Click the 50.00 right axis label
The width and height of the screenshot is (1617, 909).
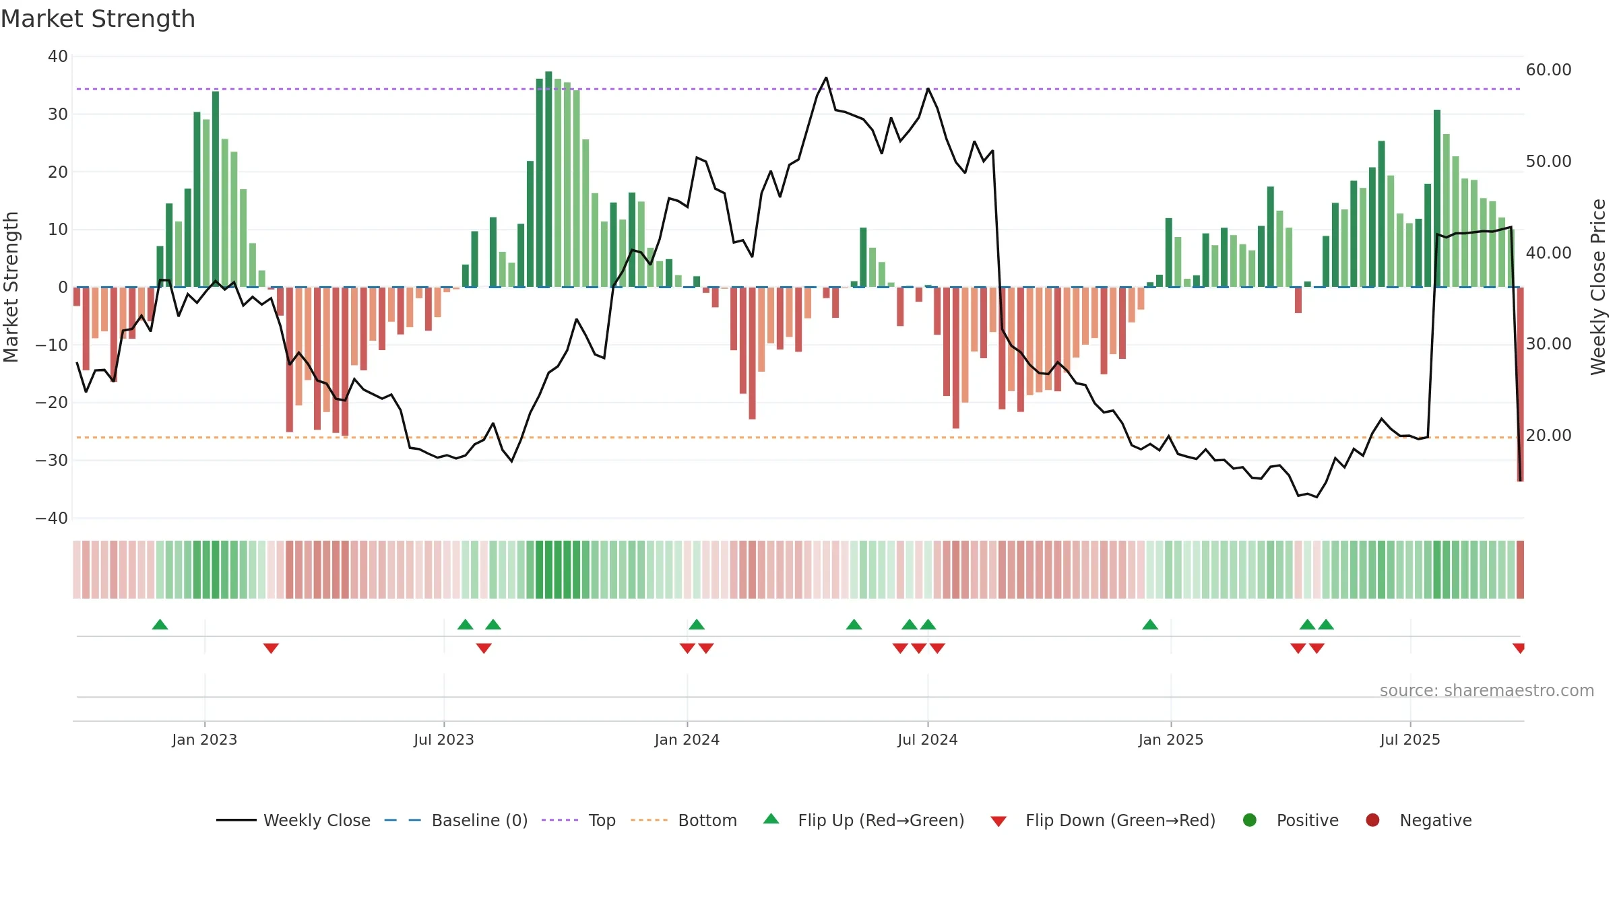pyautogui.click(x=1549, y=162)
